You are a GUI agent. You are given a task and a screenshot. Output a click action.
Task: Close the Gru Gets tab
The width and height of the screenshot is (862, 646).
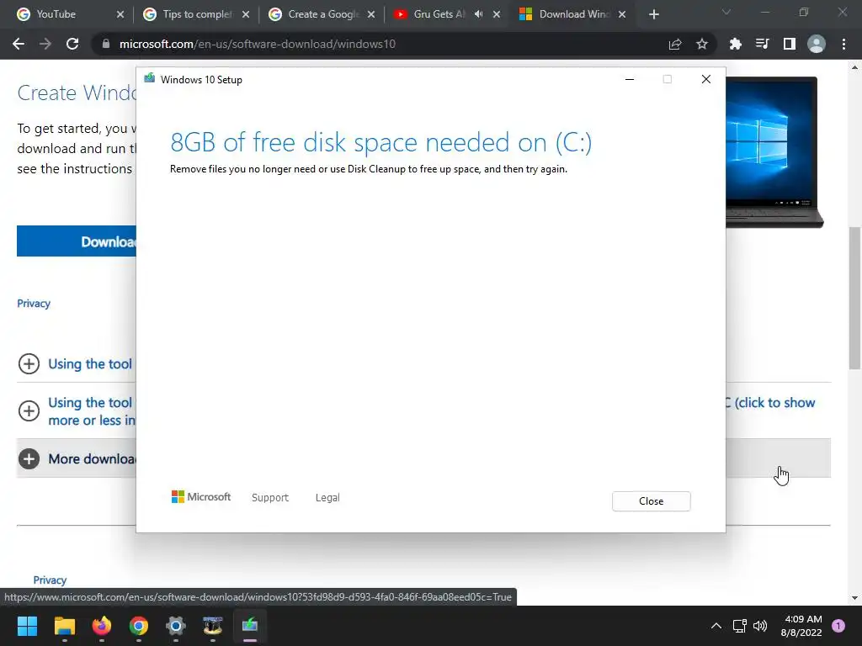(497, 14)
